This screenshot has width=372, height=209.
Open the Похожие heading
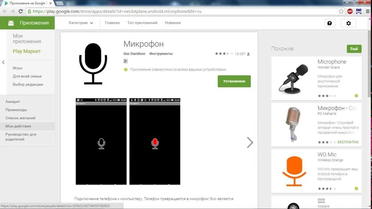coord(282,49)
